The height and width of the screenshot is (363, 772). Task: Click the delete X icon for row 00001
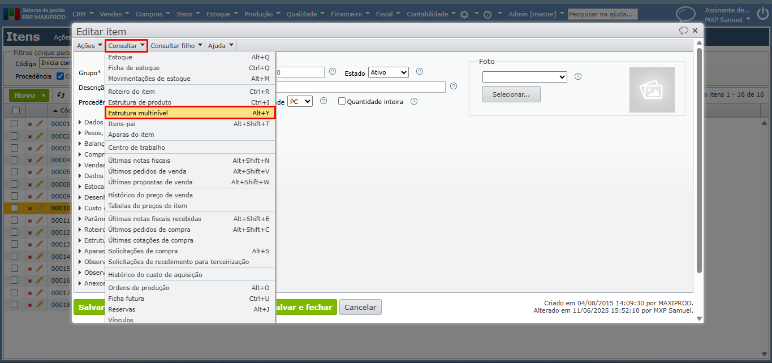pyautogui.click(x=30, y=124)
